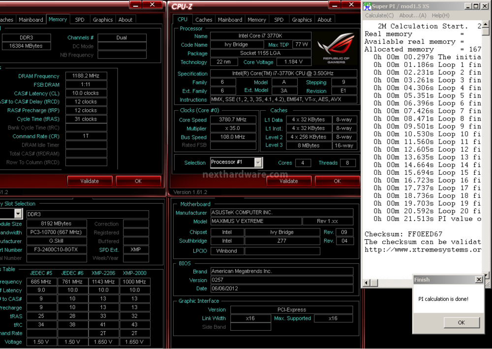Screen dimensions: 492x349
Task: Click the BIOS Brand field 'American Megatrends Inc.'
Action: [282, 271]
